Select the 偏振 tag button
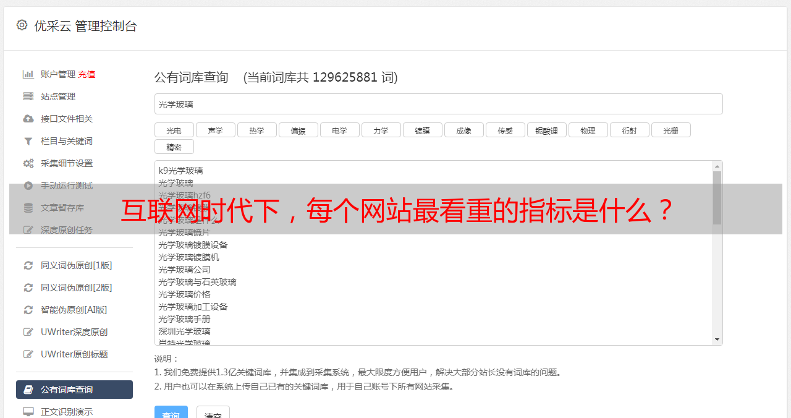This screenshot has width=791, height=418. (298, 130)
